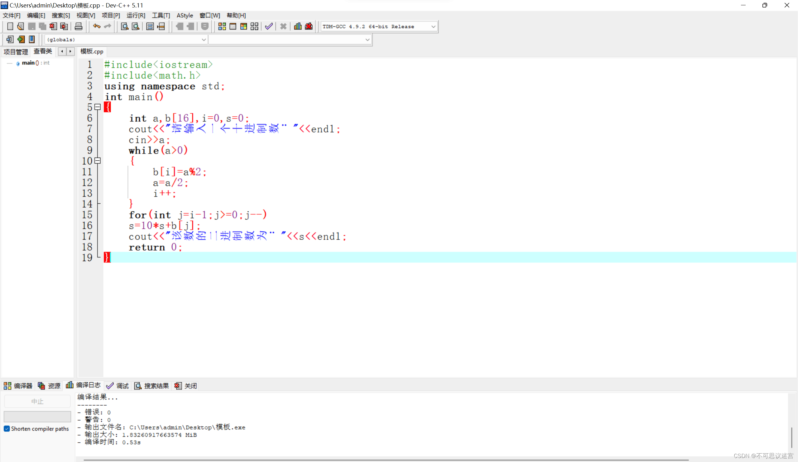
Task: Click the Print toolbar icon
Action: click(x=79, y=26)
